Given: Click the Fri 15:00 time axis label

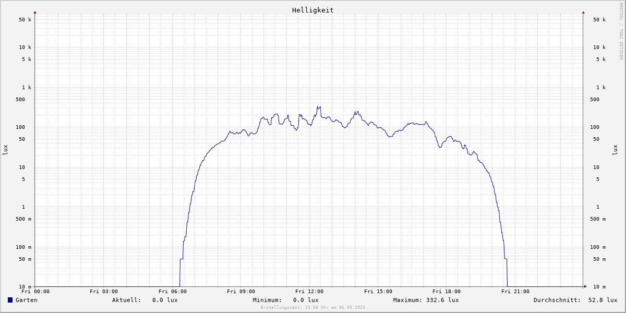Looking at the screenshot, I should pos(378,292).
